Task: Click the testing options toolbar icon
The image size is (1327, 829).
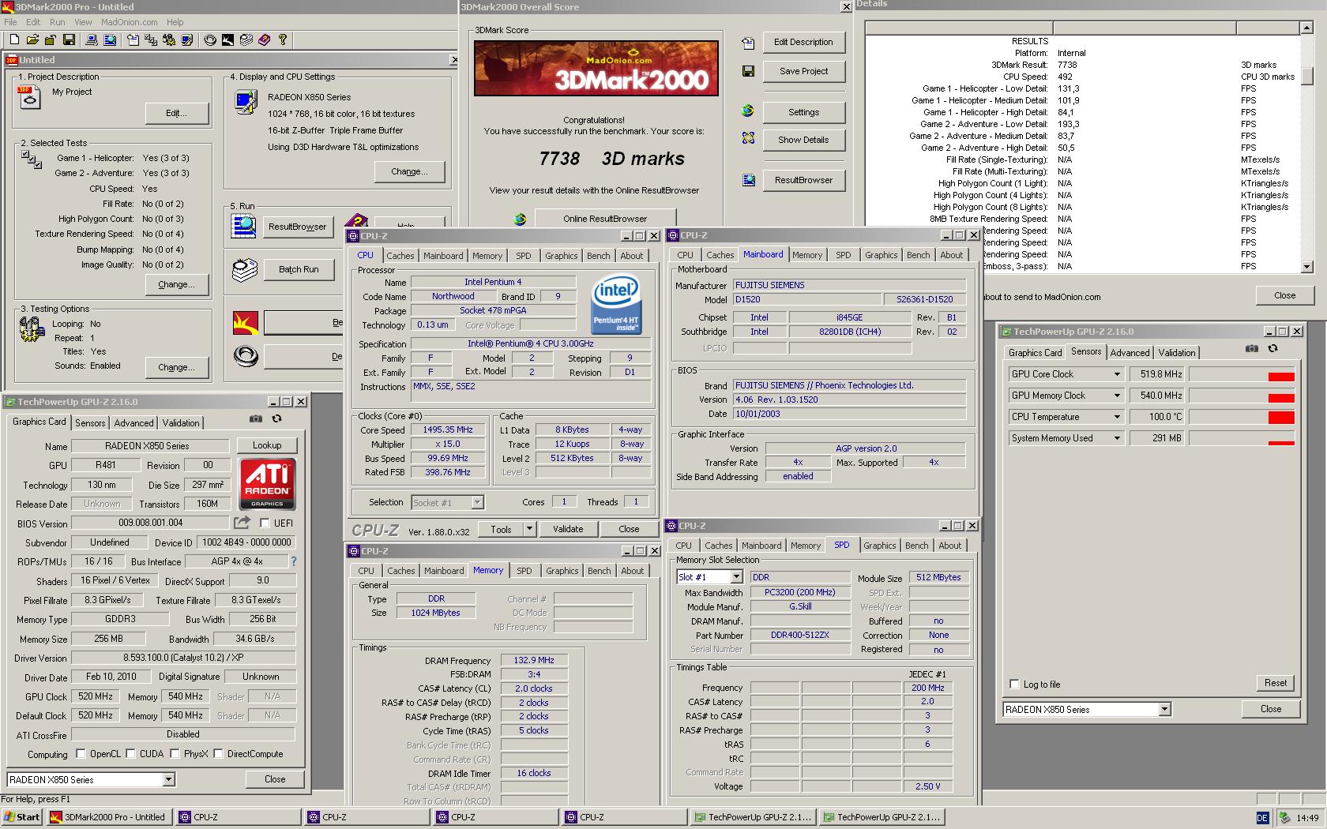Action: (168, 39)
